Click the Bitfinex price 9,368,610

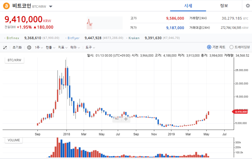click(x=33, y=38)
